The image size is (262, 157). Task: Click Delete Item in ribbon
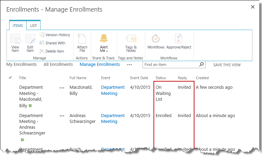tap(52, 51)
